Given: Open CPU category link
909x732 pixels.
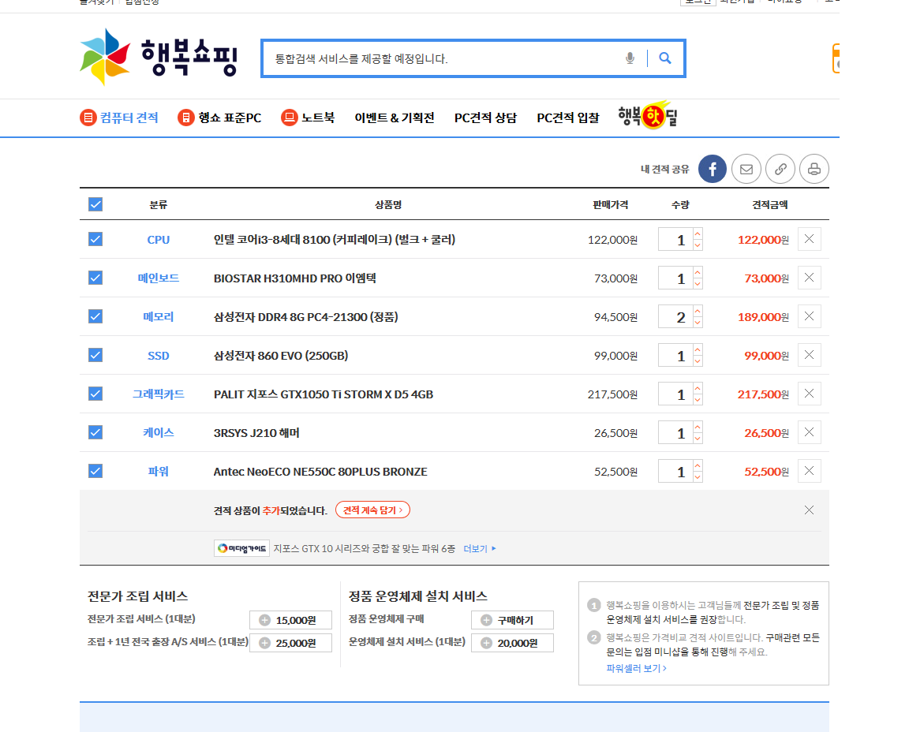Looking at the screenshot, I should coord(159,239).
